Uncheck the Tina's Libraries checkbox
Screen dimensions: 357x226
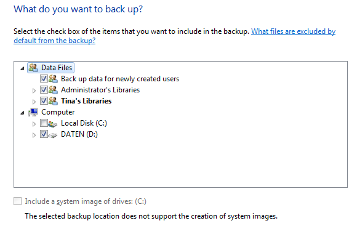coord(44,101)
